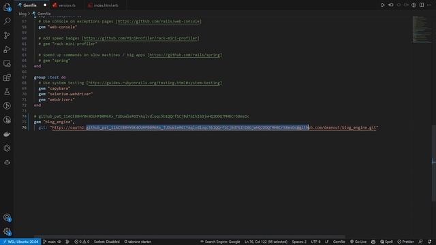
Task: Click tabnine starter status item
Action: coord(138,242)
